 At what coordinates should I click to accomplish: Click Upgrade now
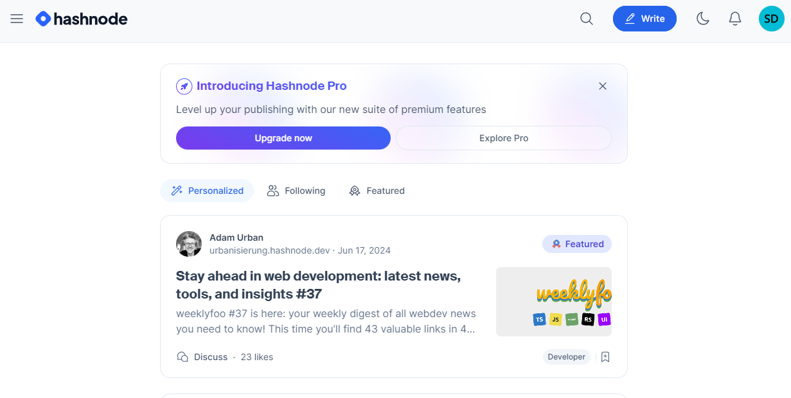[x=283, y=138]
